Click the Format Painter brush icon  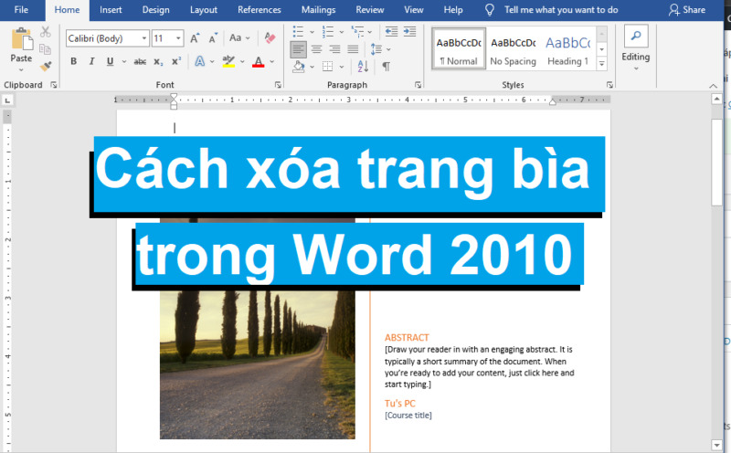point(46,67)
